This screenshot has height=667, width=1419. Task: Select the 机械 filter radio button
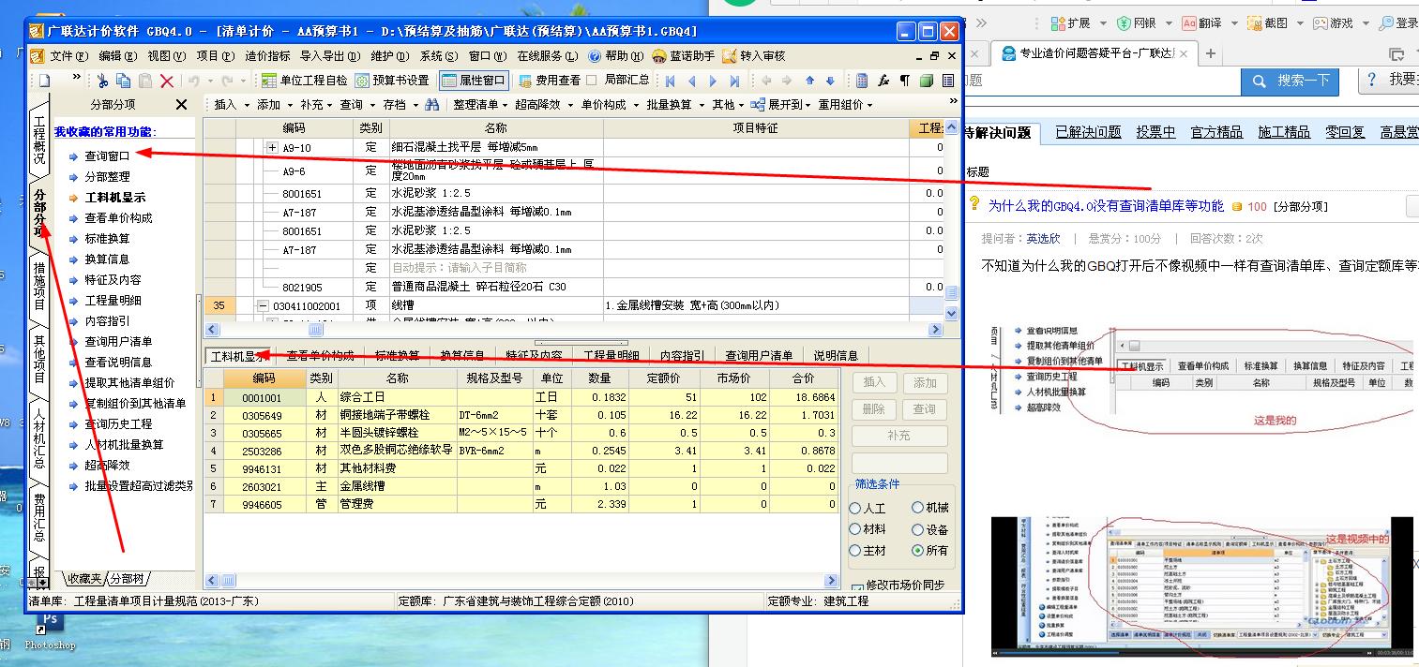(x=918, y=508)
